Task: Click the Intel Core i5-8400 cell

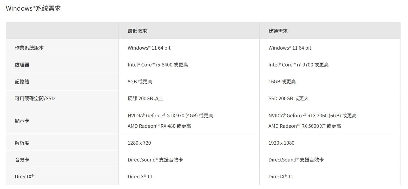Action: [158, 65]
